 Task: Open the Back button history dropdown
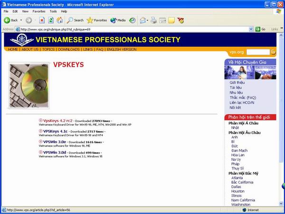coord(21,20)
